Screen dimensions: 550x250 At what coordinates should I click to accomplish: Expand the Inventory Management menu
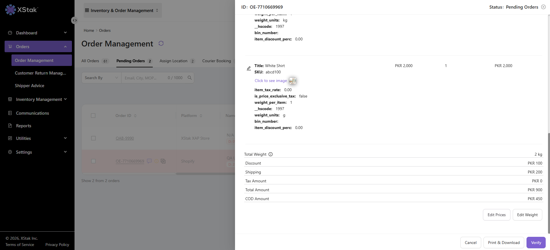coord(38,99)
